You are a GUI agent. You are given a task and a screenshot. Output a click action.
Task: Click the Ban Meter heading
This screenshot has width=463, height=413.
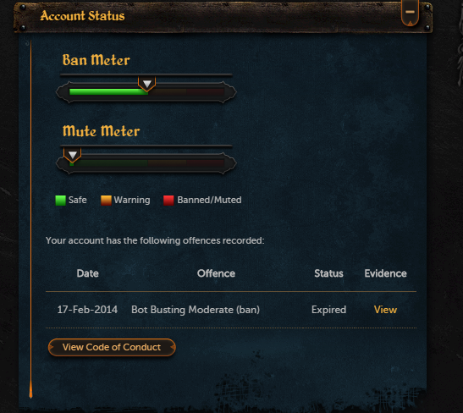pyautogui.click(x=96, y=60)
